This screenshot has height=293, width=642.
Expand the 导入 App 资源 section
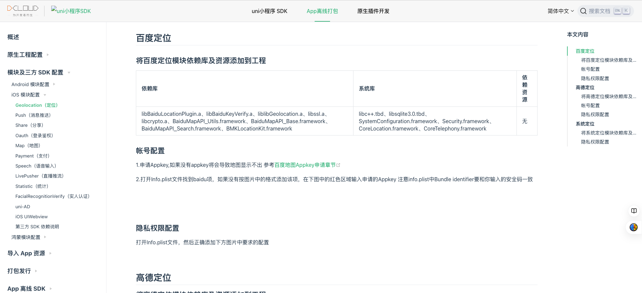pos(50,253)
